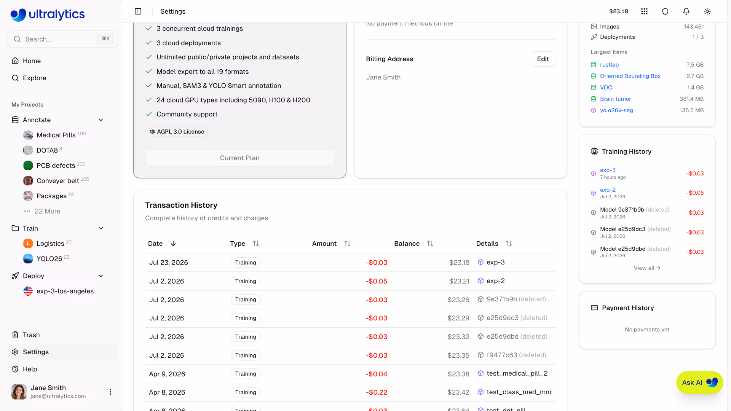The width and height of the screenshot is (731, 411).
Task: Click the f9477c63 (deleted) detail
Action: click(x=516, y=355)
